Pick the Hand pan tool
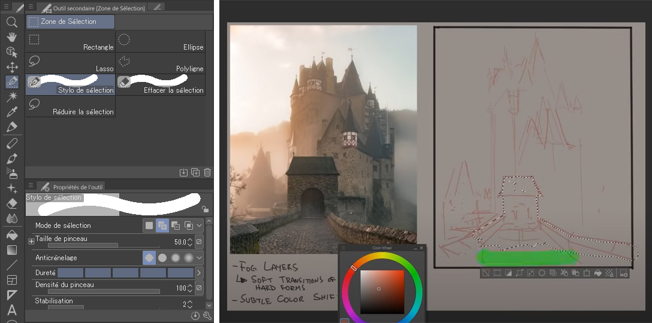The image size is (652, 323). [x=11, y=37]
